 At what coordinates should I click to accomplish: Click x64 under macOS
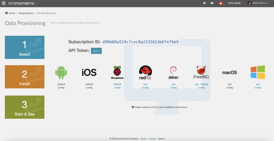click(x=230, y=84)
